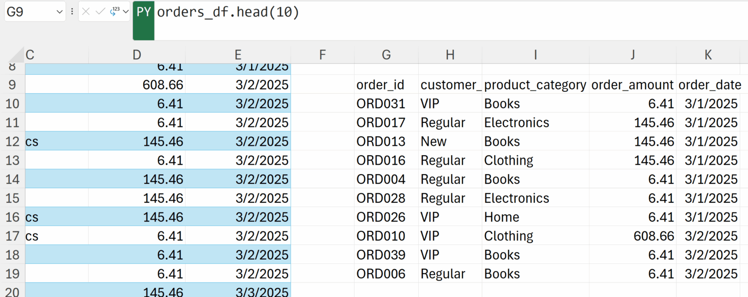Select column D header
This screenshot has width=748, height=297.
click(137, 55)
